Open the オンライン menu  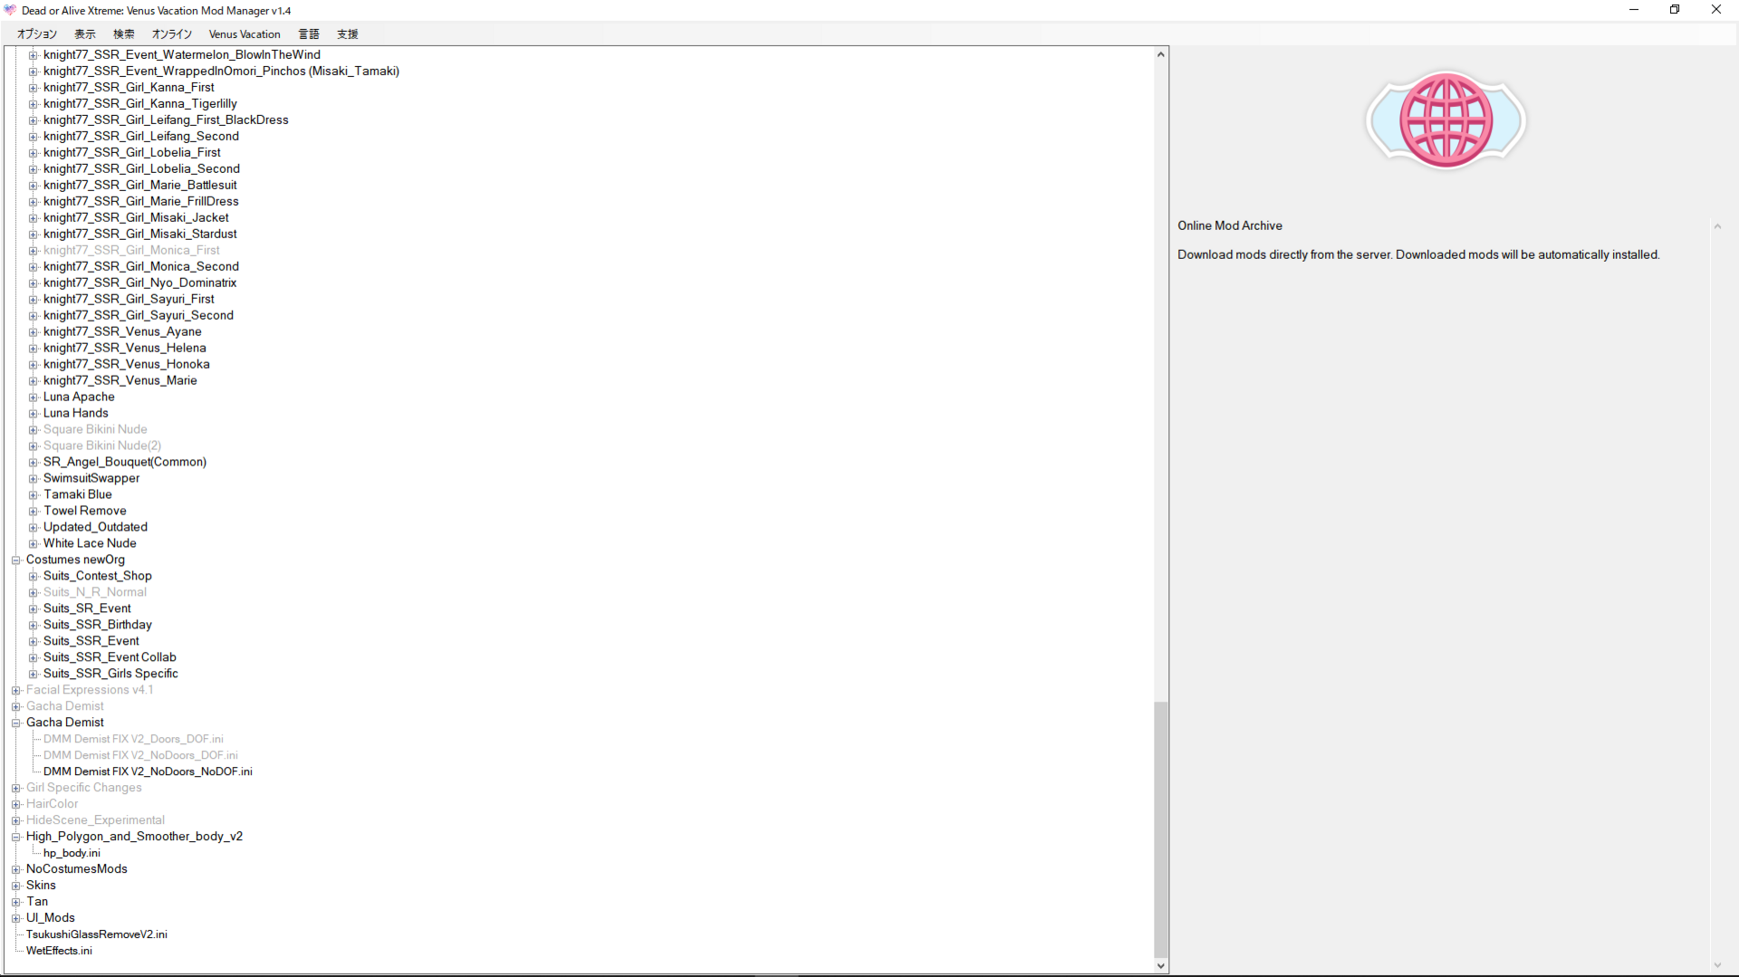click(172, 34)
